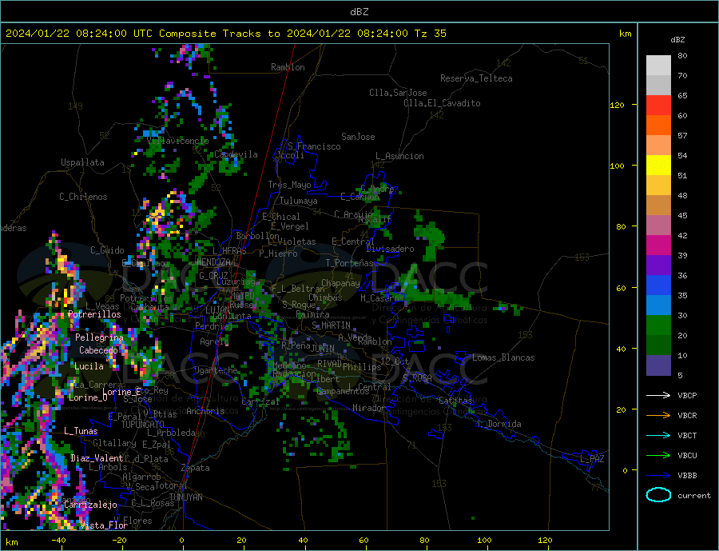719x551 pixels.
Task: Click the orange VBCR arrow legend icon
Action: [x=658, y=416]
